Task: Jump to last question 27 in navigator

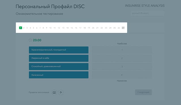Action: [x=123, y=28]
